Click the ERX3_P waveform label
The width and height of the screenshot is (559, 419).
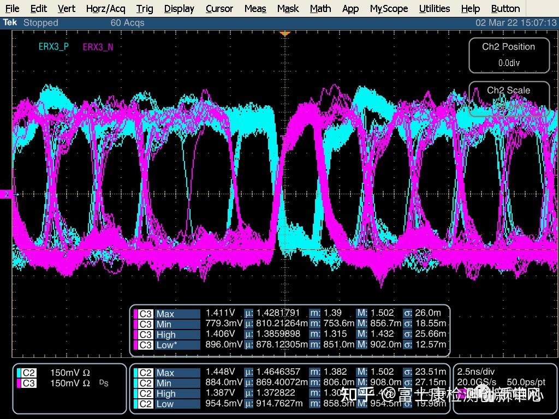coord(53,47)
